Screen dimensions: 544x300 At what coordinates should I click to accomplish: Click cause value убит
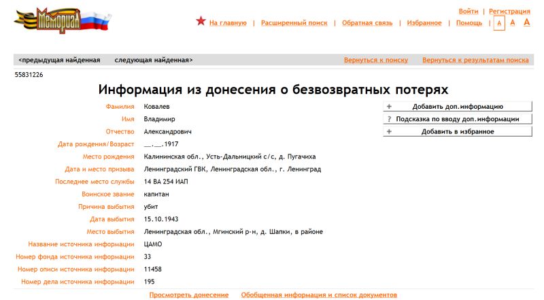151,207
